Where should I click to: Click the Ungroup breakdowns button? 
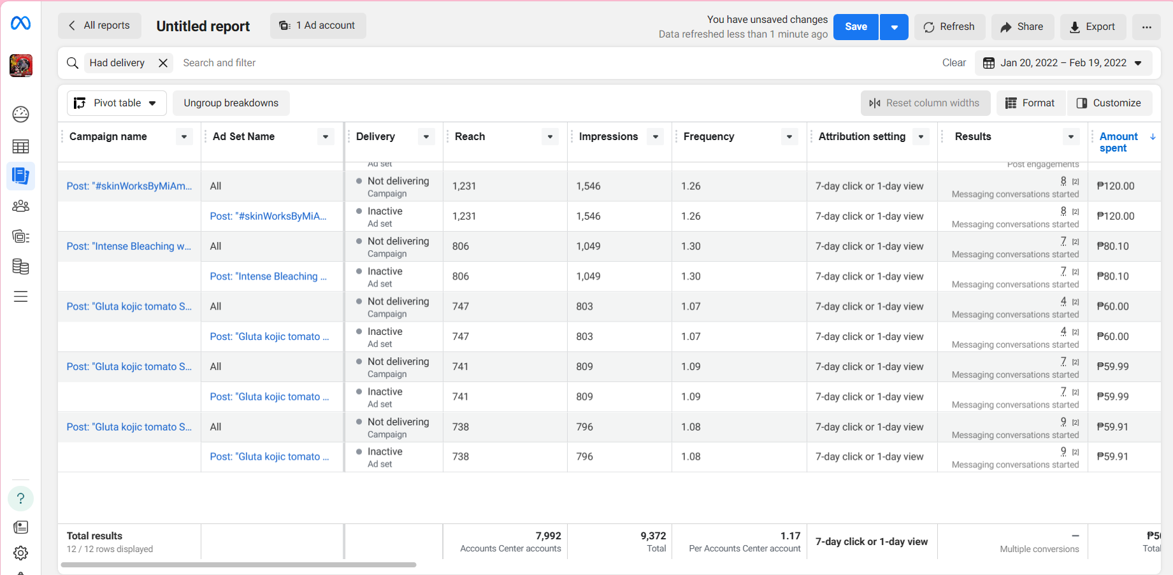pyautogui.click(x=231, y=103)
